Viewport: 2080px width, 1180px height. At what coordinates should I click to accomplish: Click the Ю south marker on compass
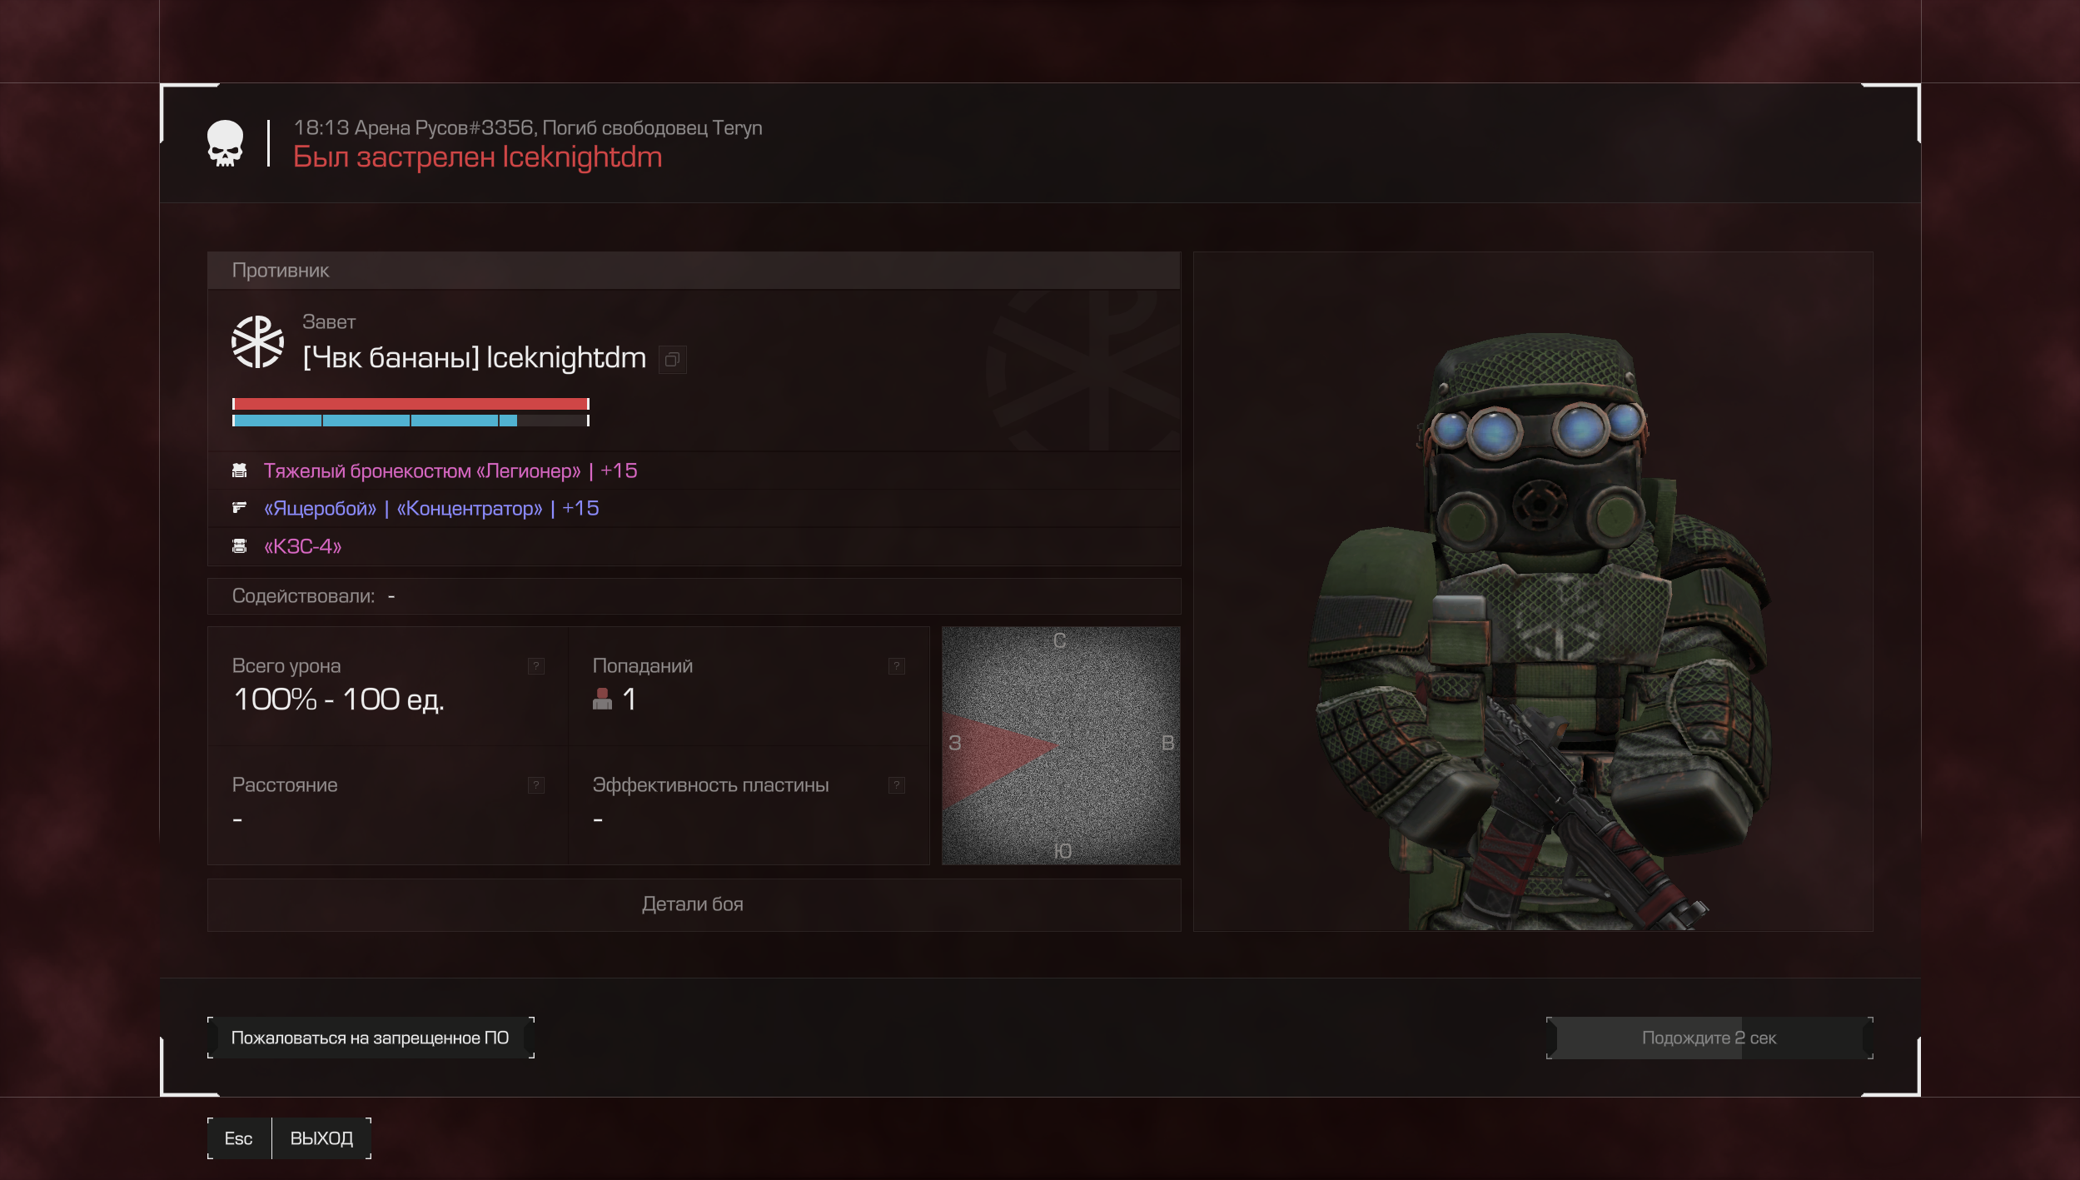point(1062,851)
